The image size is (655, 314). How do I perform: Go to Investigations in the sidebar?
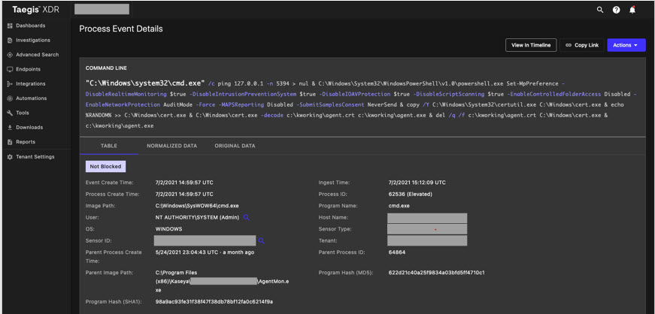[x=33, y=41]
